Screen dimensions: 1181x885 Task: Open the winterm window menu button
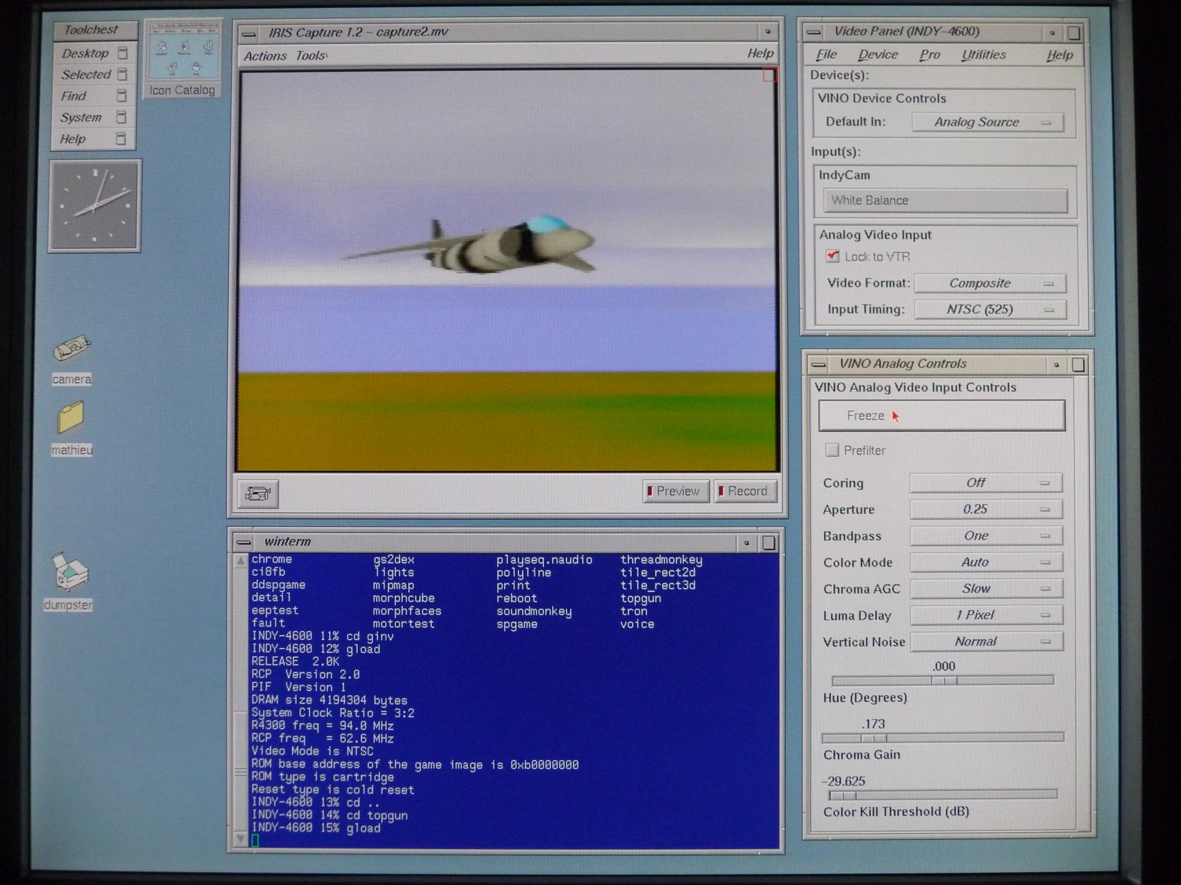pyautogui.click(x=243, y=542)
